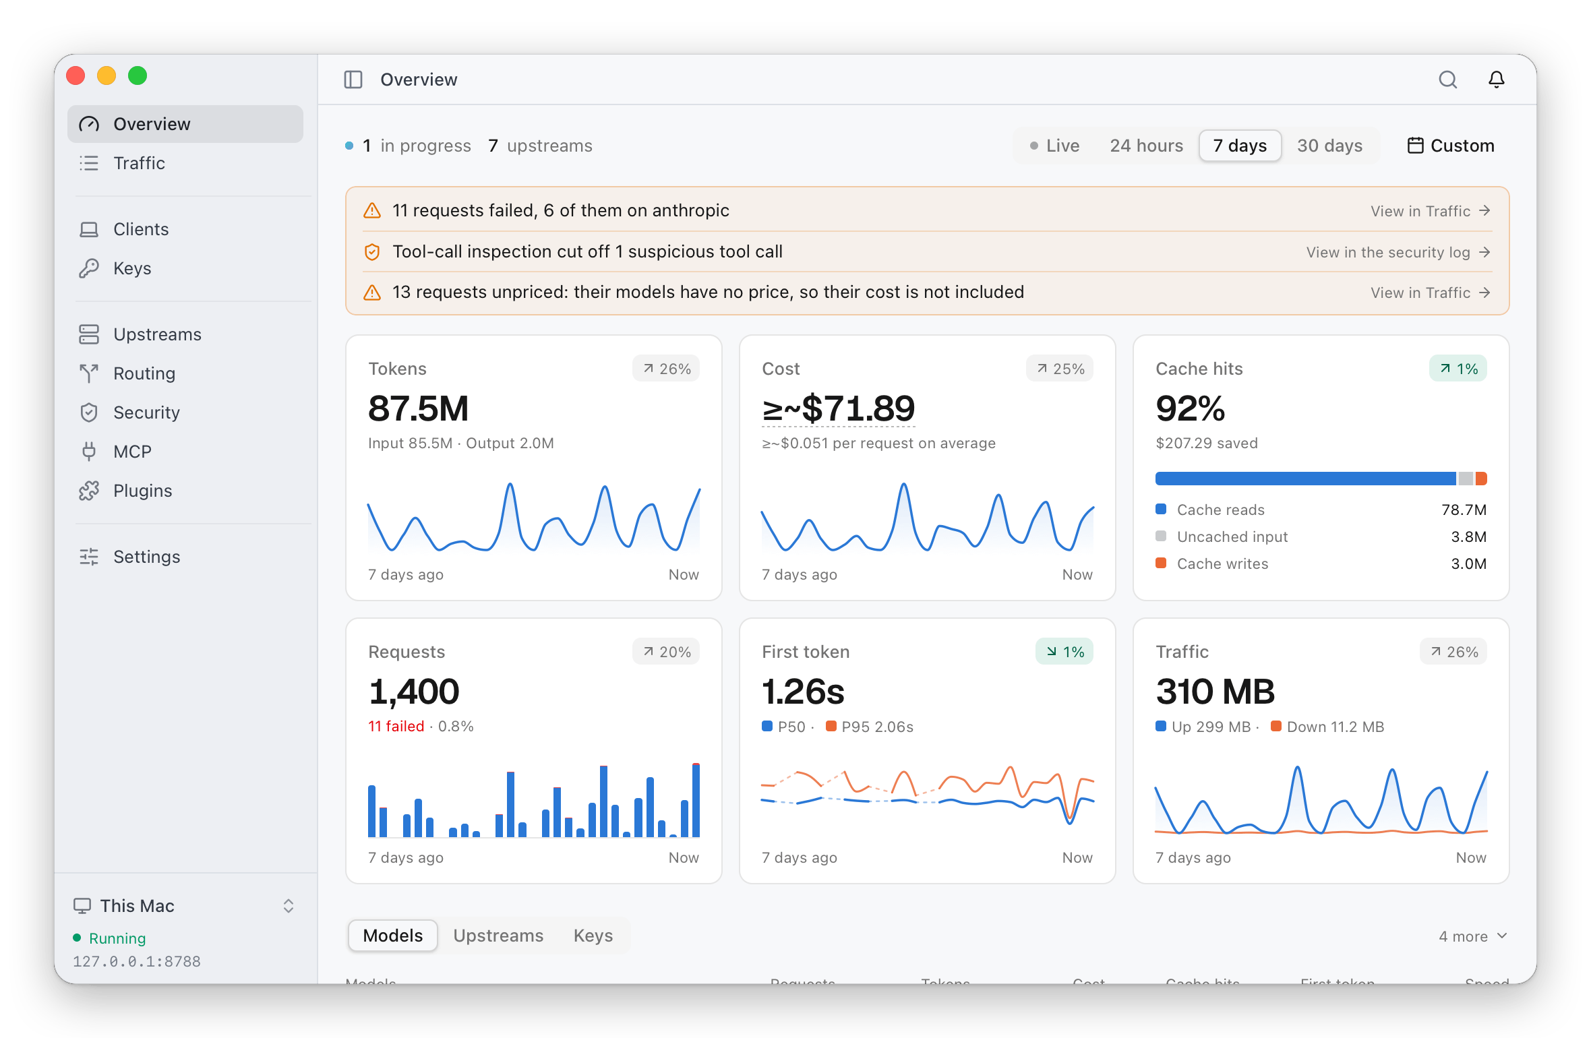This screenshot has width=1591, height=1038.
Task: Click the calendar icon beside Custom
Action: pos(1416,146)
